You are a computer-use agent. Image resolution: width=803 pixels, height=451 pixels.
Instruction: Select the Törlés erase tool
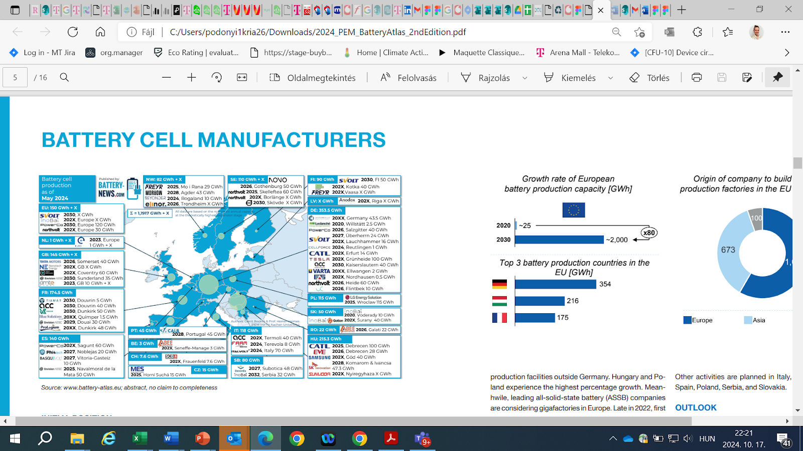[x=649, y=78]
